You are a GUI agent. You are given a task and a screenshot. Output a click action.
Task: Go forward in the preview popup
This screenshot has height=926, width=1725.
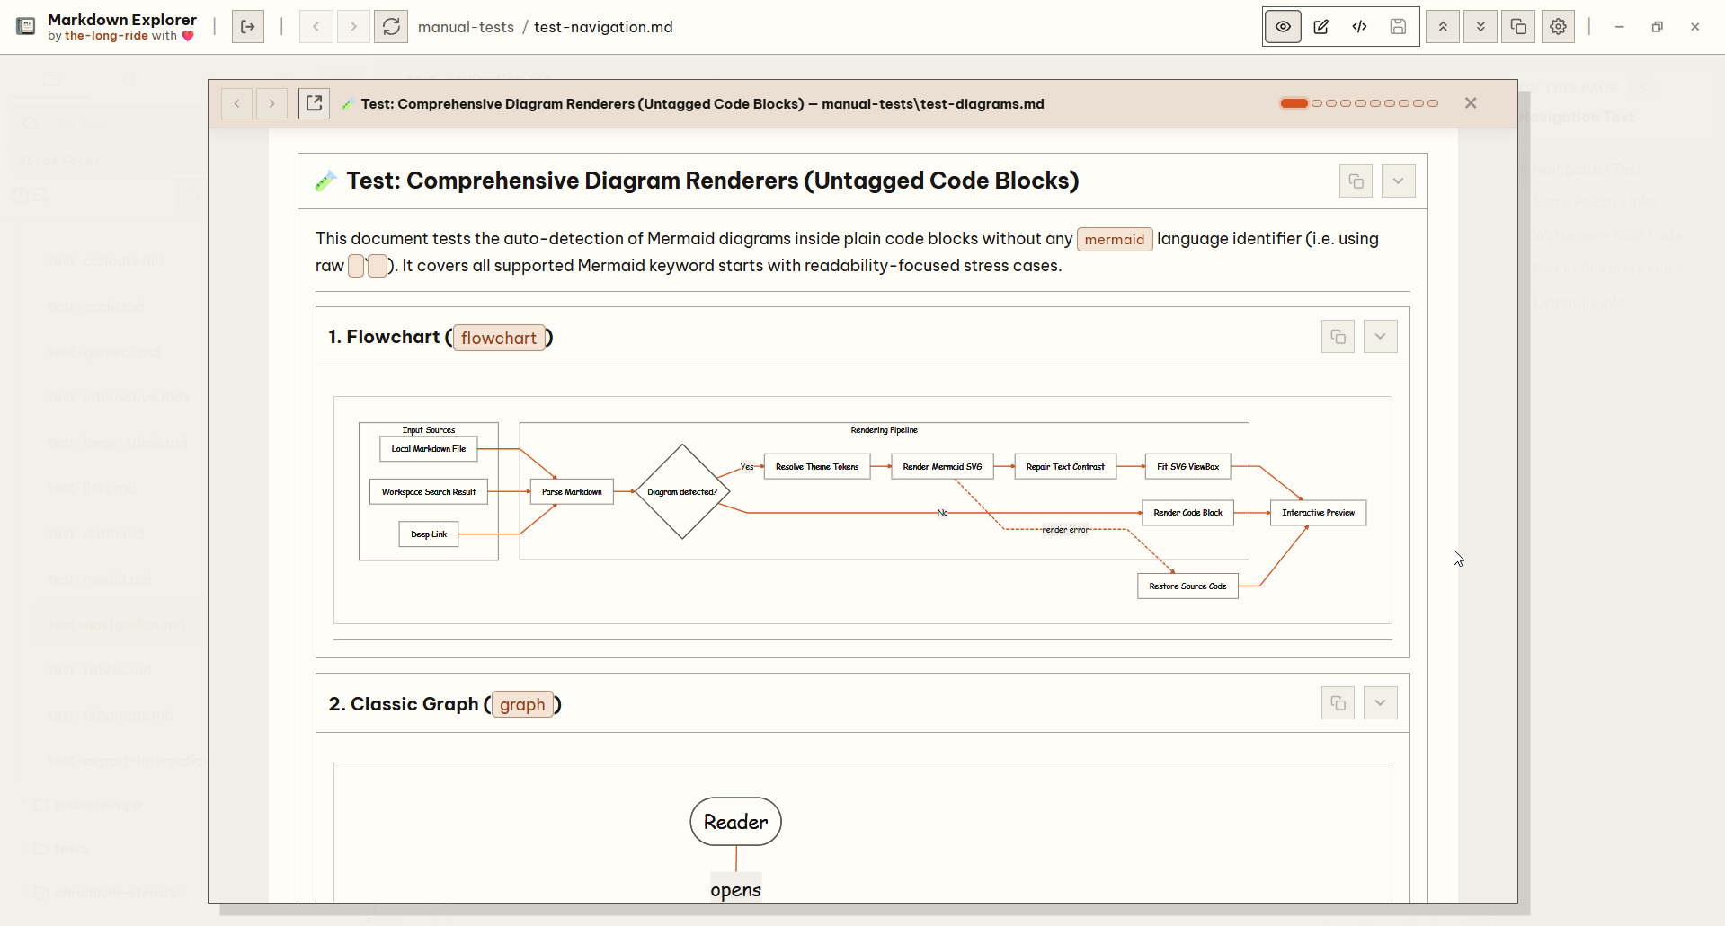click(271, 103)
